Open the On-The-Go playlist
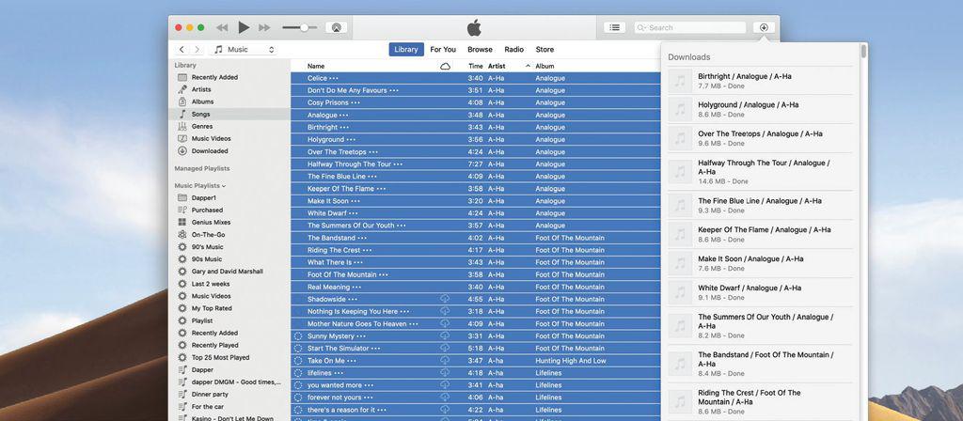The height and width of the screenshot is (421, 963). [x=229, y=234]
